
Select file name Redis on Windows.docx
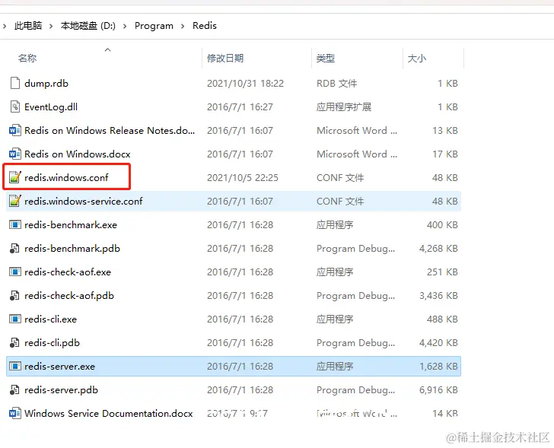coord(78,154)
